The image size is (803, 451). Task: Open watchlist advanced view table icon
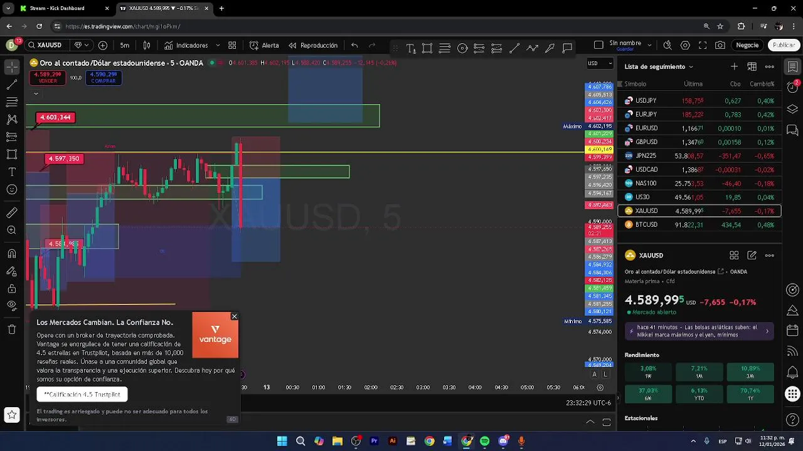pyautogui.click(x=752, y=66)
